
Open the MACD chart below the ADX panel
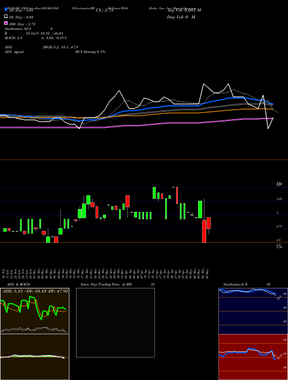click(35, 357)
